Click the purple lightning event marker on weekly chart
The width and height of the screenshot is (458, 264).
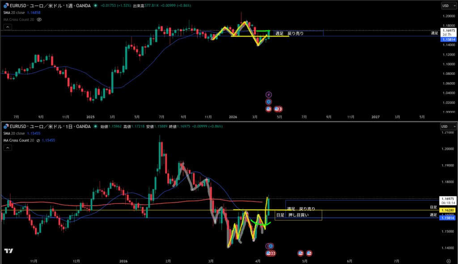(x=268, y=95)
